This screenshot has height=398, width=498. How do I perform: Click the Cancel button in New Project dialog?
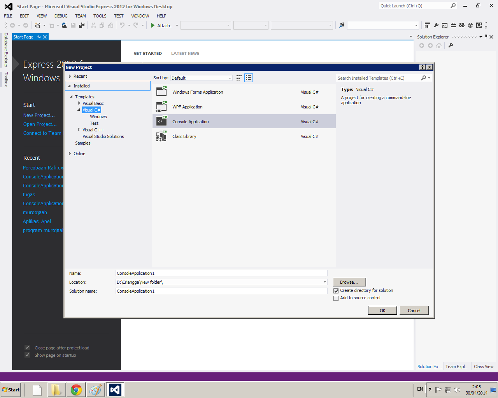[x=414, y=310]
